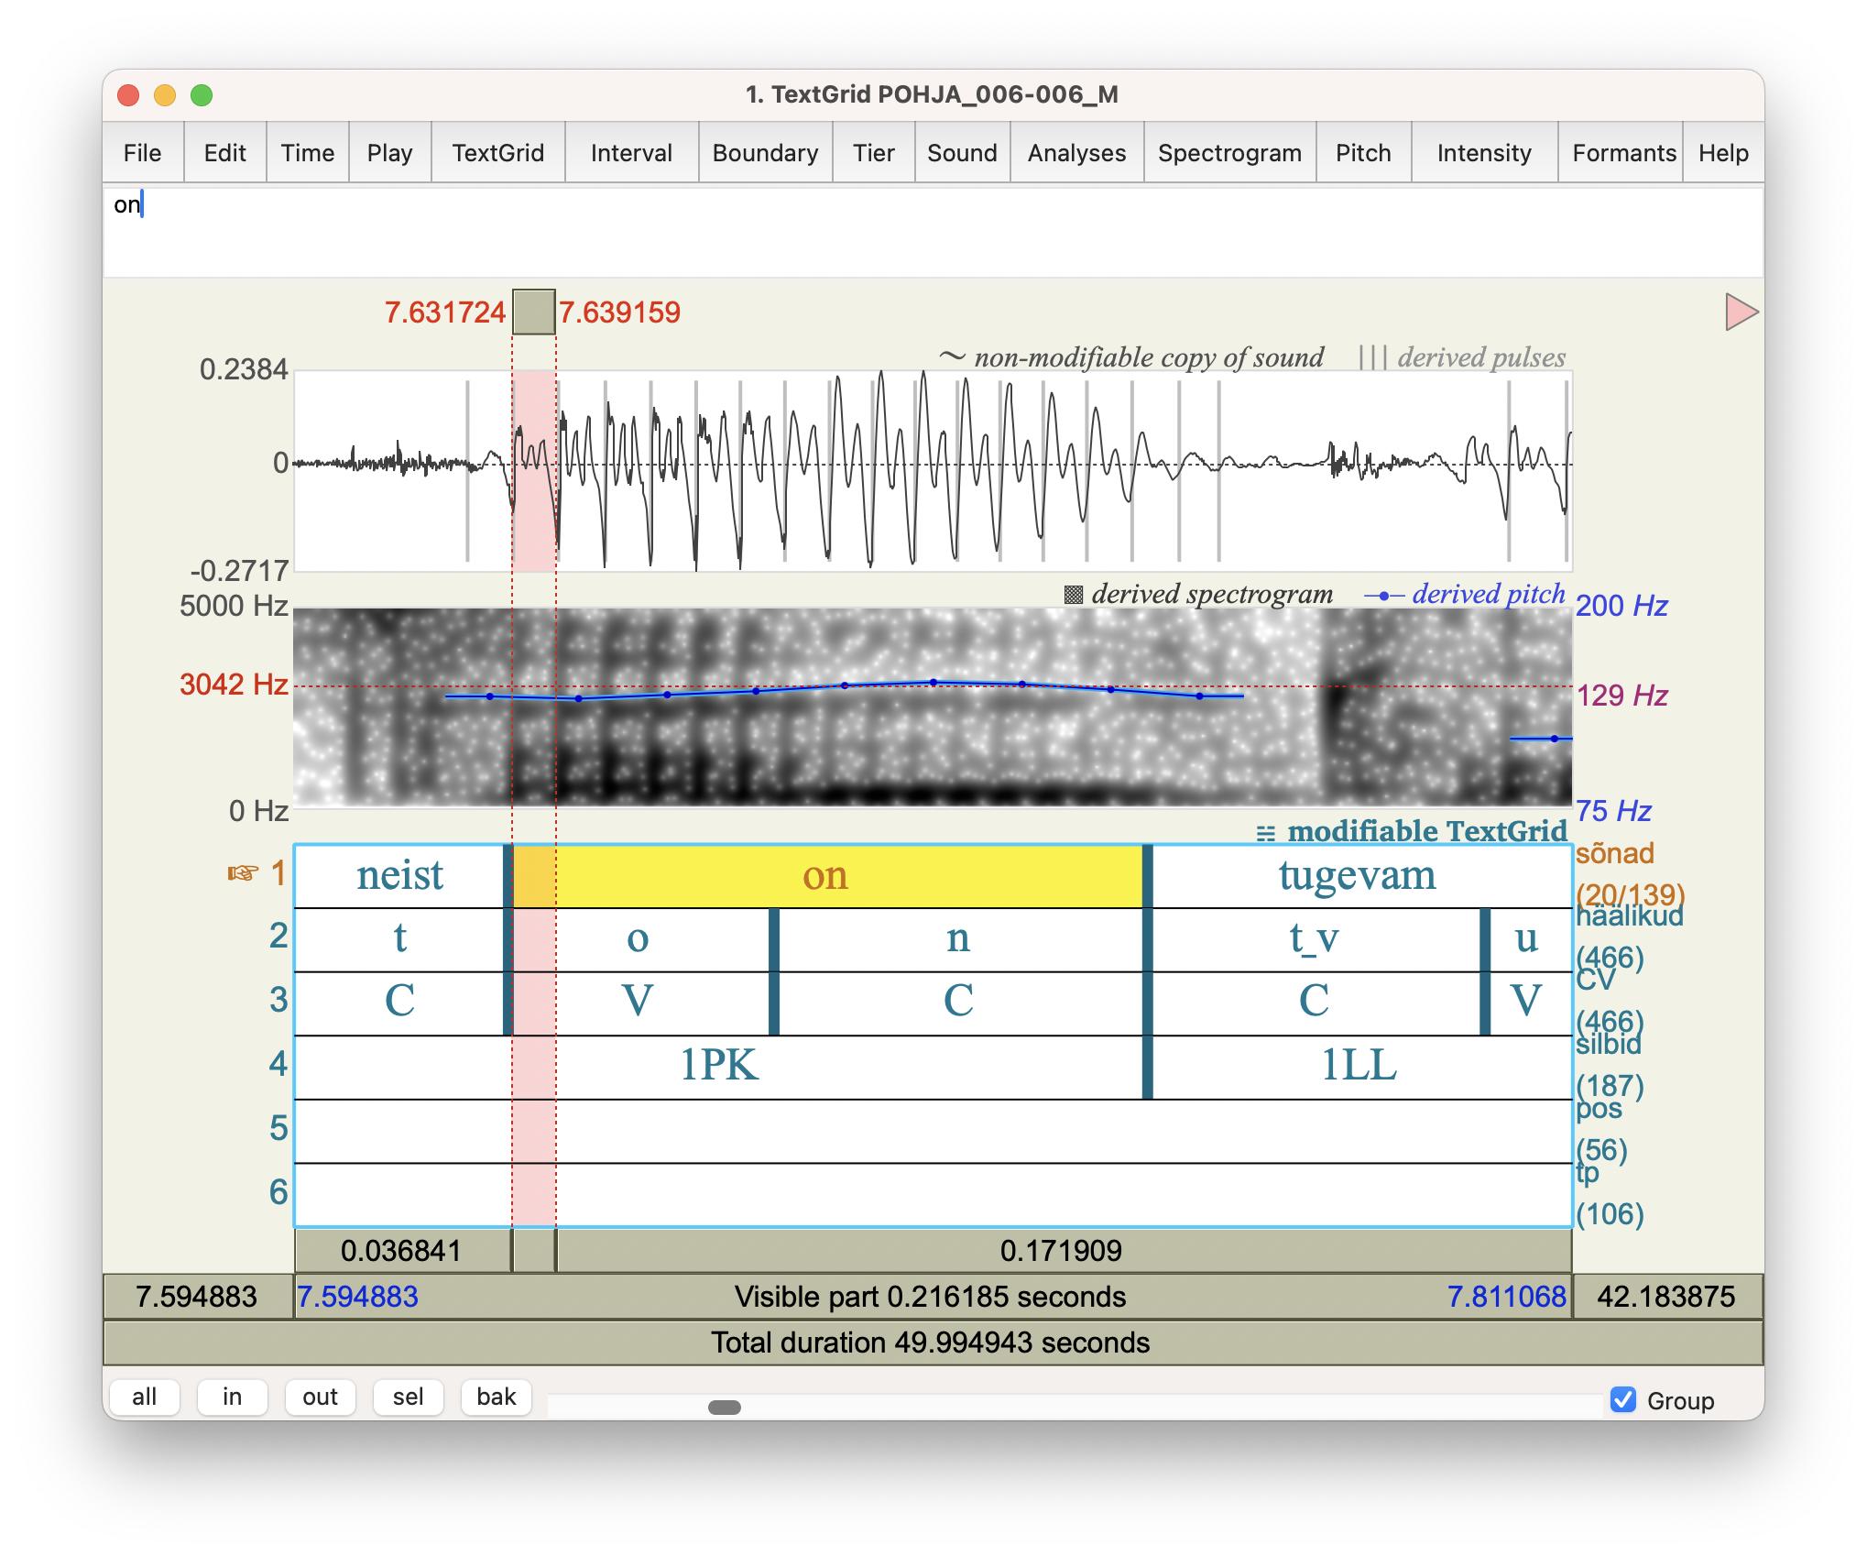
Task: Click the pointing hand icon for tier 1
Action: coord(243,873)
